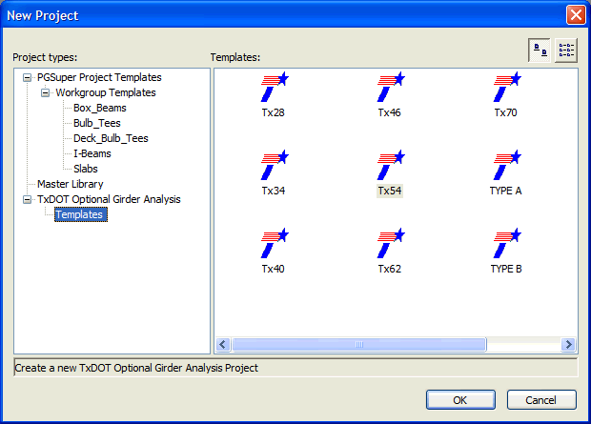The width and height of the screenshot is (591, 424).
Task: Select the TYPE A template icon
Action: [505, 167]
